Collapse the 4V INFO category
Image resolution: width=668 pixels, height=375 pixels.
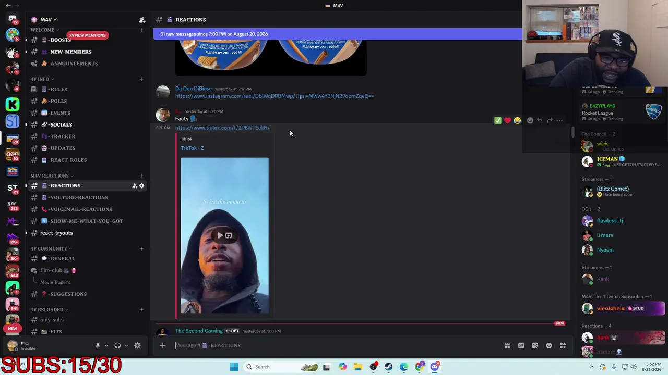(42, 79)
